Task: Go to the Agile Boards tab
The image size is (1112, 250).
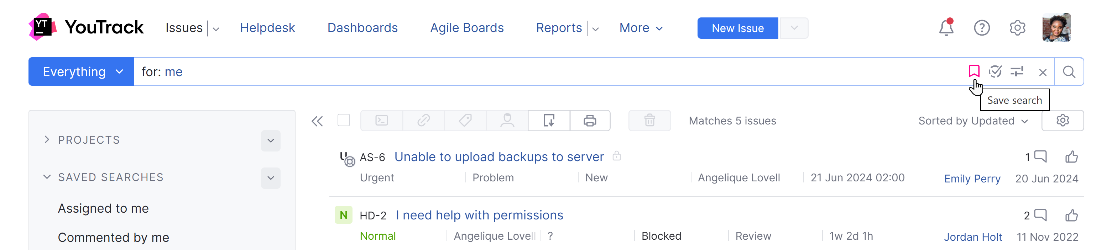Action: [x=467, y=28]
